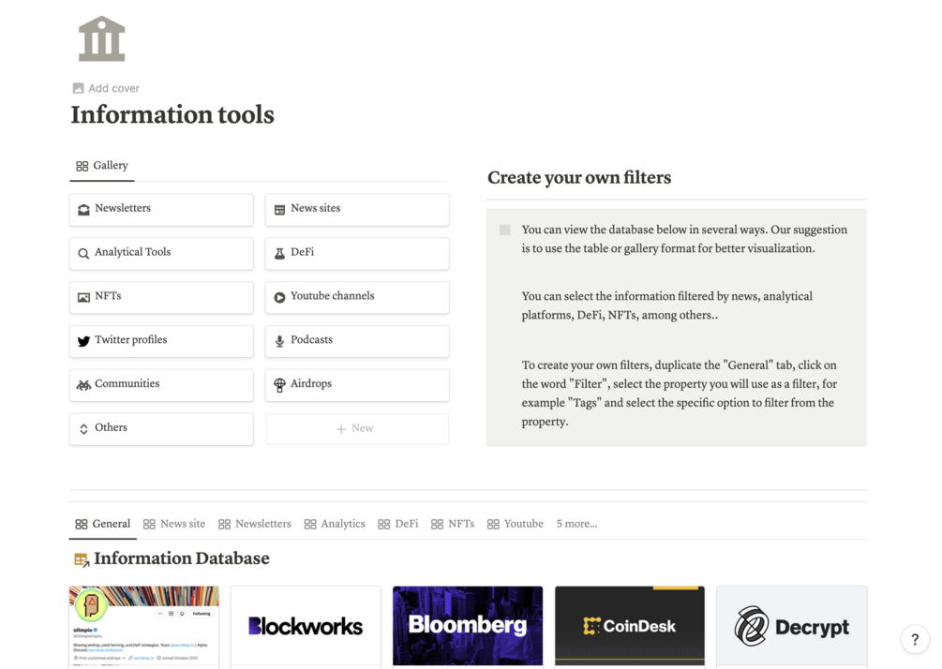Click the Add cover button
This screenshot has width=942, height=669.
[106, 88]
